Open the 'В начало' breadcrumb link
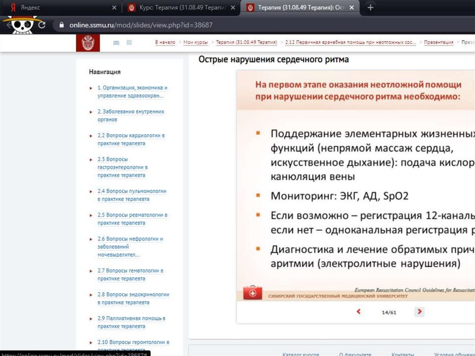 point(165,42)
